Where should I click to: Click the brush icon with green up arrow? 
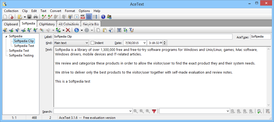44,17
